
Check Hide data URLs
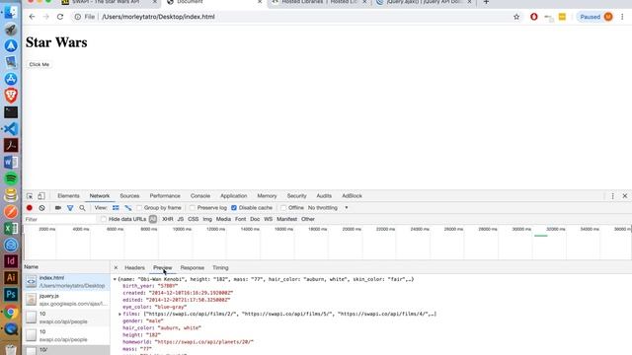point(104,219)
